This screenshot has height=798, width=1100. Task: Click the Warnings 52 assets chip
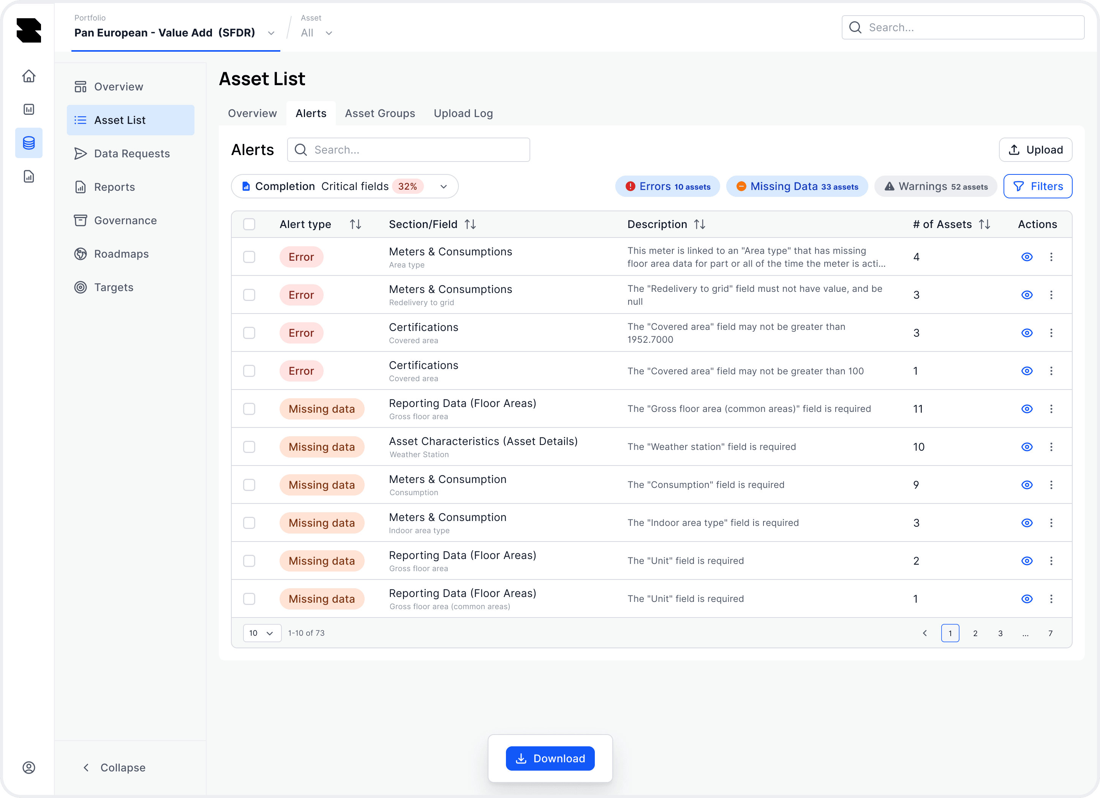(x=936, y=186)
